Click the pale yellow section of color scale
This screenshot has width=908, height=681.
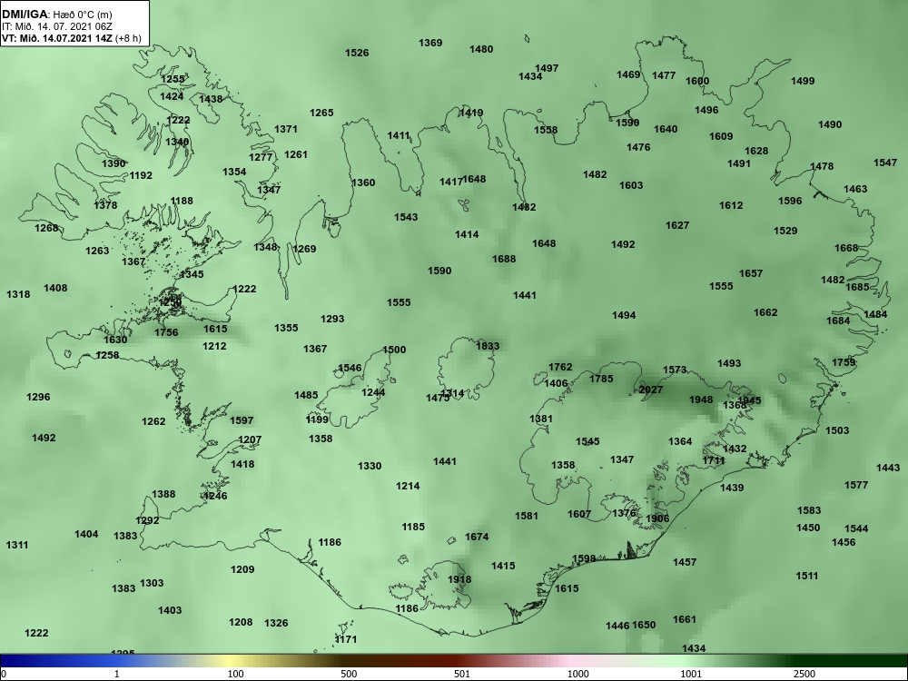click(x=232, y=661)
